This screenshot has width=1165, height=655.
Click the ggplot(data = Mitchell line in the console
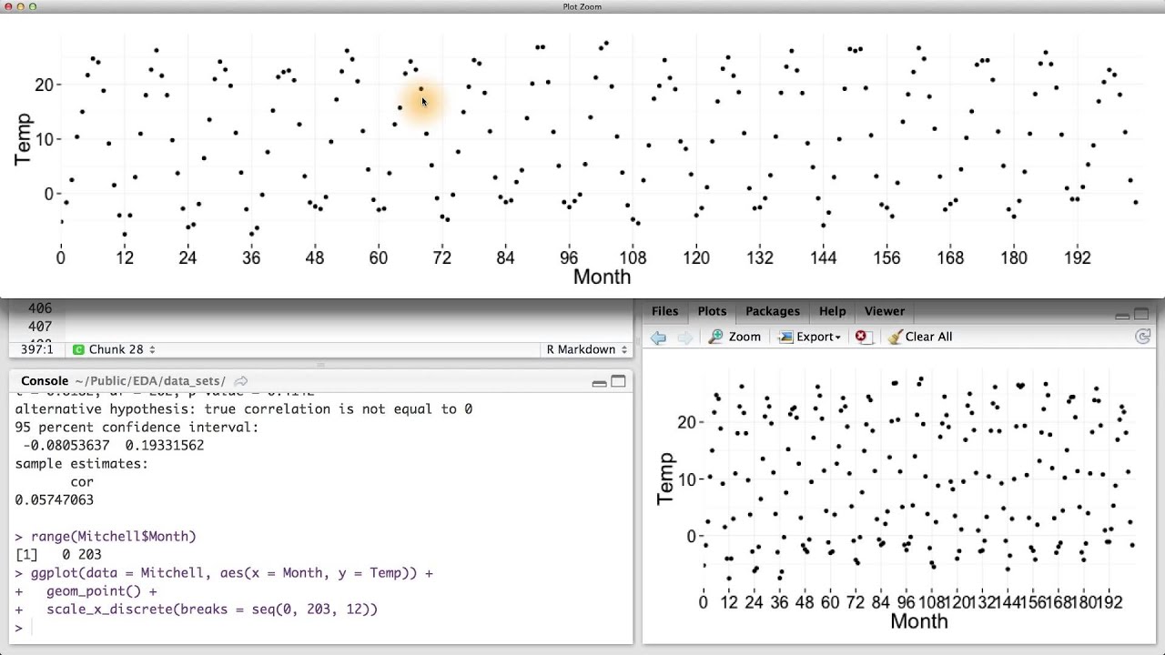click(232, 573)
